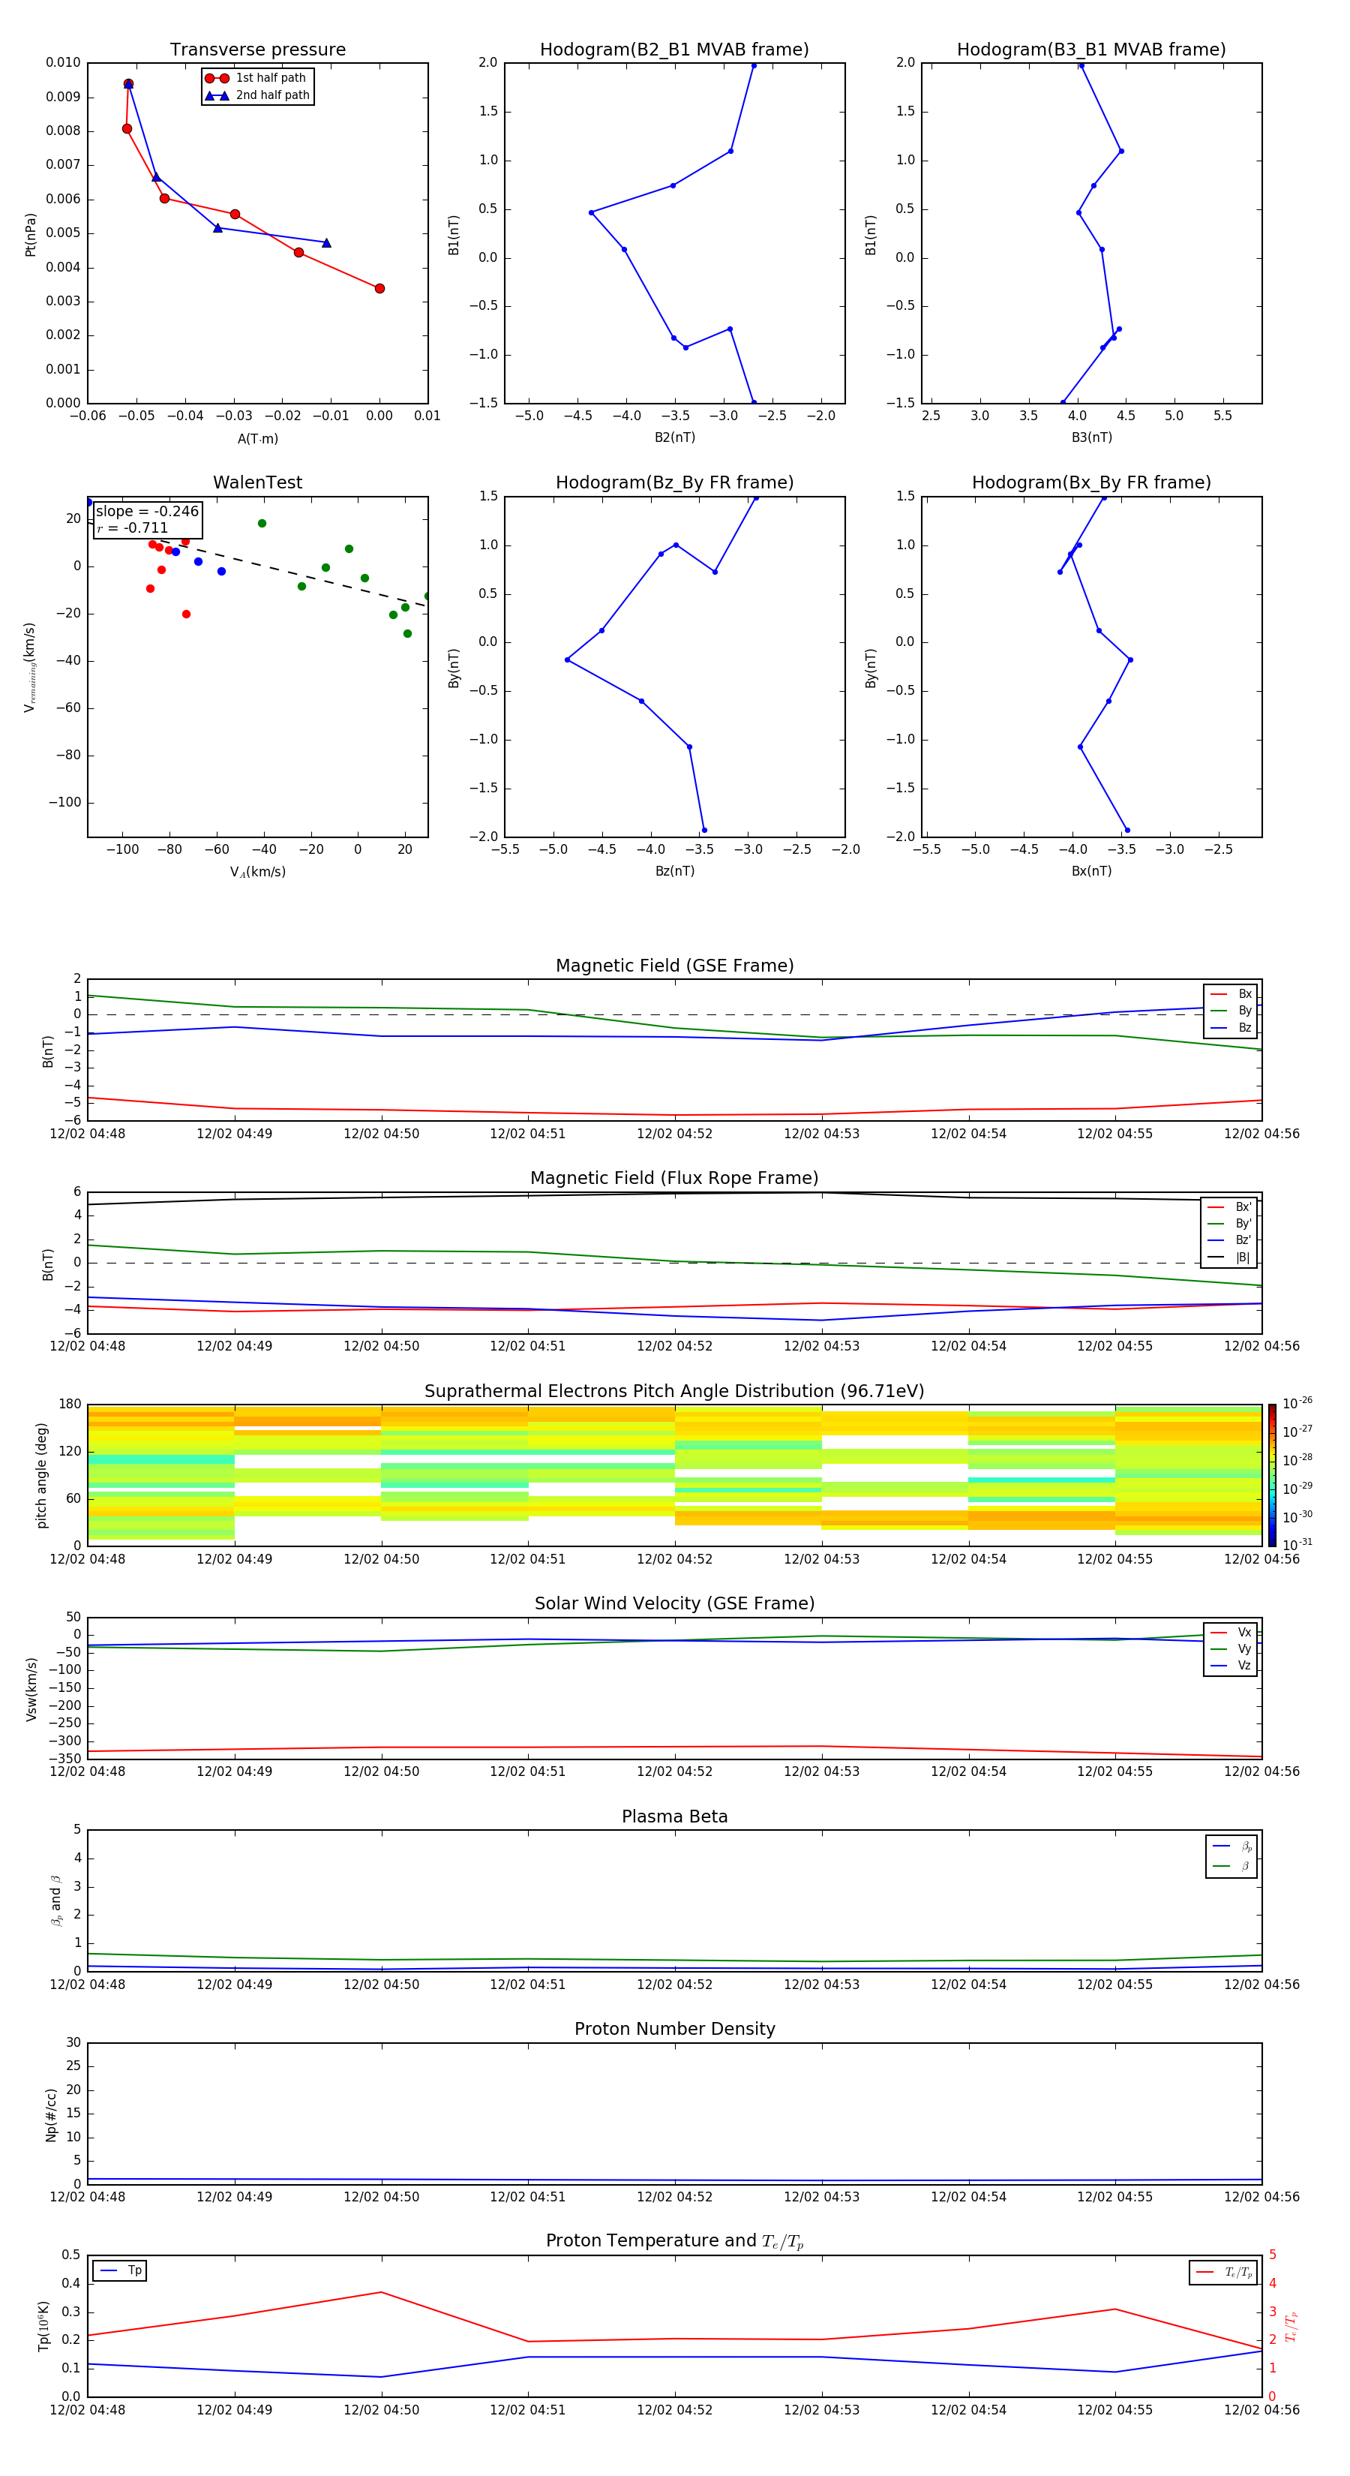Select the red "Te/Tp" legend entry
The width and height of the screenshot is (1350, 2476).
click(x=1224, y=2272)
